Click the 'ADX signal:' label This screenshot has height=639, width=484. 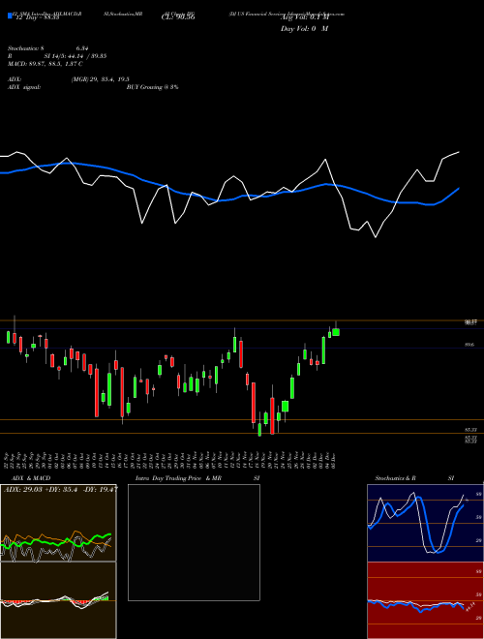tap(24, 87)
